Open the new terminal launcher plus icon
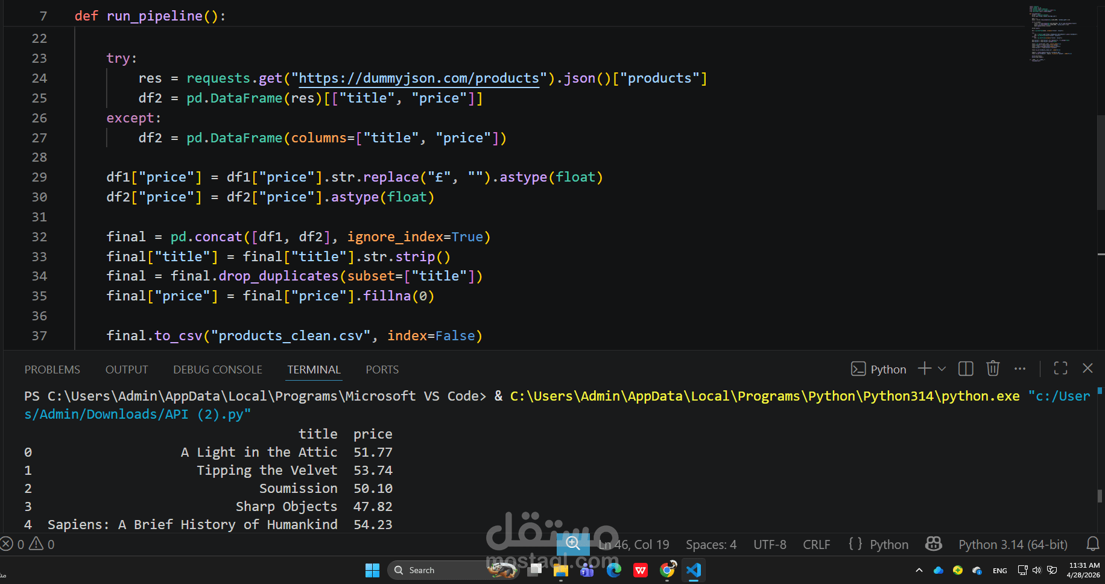The image size is (1105, 584). (925, 369)
